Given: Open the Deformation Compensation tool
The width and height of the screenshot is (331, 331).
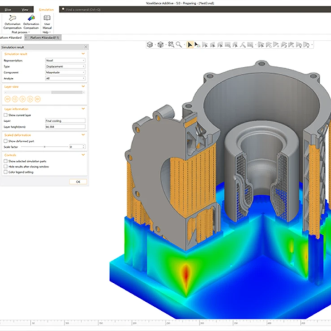Looking at the screenshot, I should pyautogui.click(x=12, y=22).
